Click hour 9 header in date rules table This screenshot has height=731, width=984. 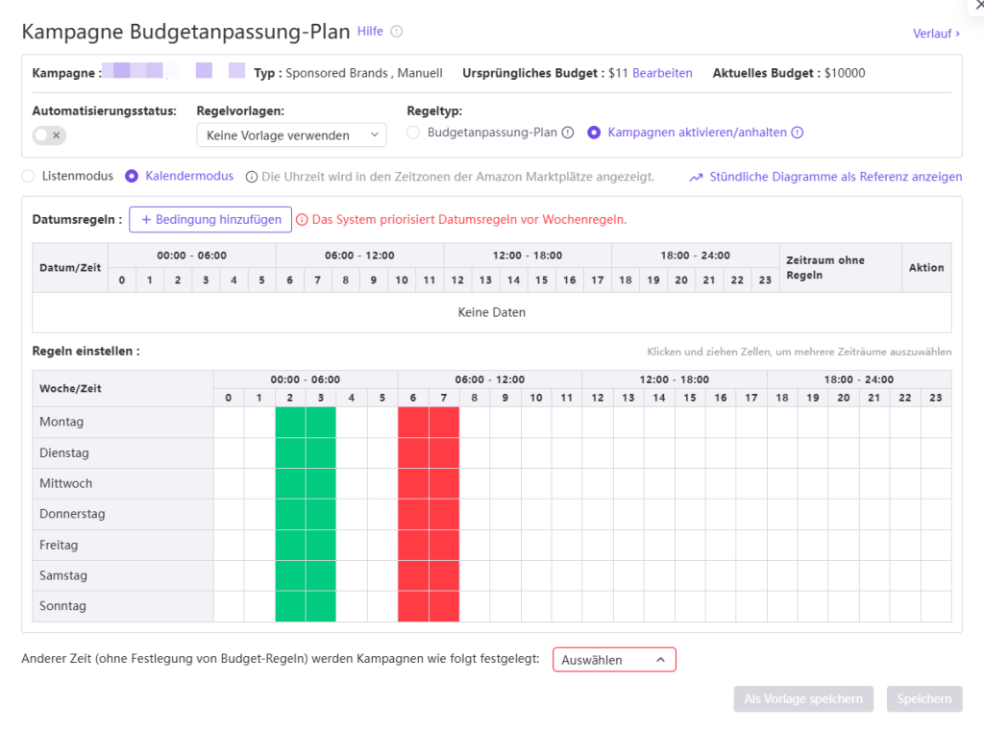pos(374,280)
